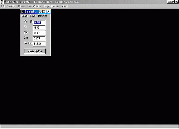
Task: Click the Sealed window title text
Action: pyautogui.click(x=31, y=11)
